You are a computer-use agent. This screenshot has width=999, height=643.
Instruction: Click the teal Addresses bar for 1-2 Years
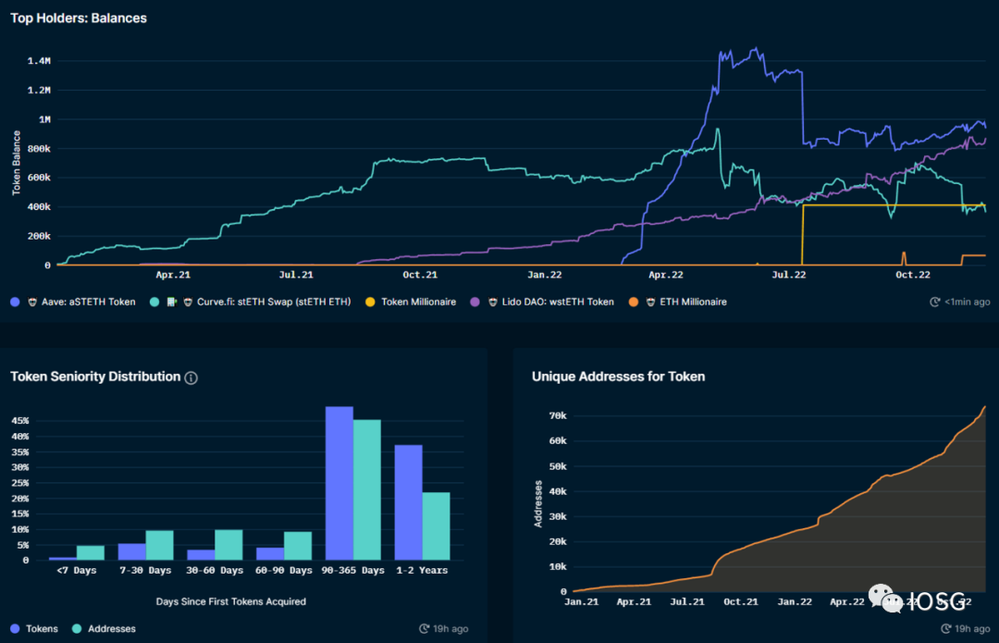(436, 526)
